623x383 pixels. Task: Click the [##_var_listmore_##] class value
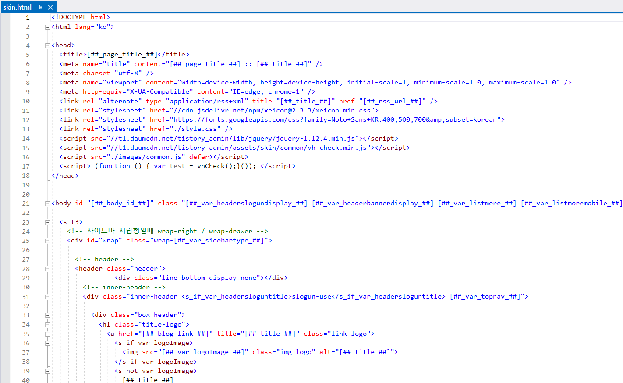477,203
